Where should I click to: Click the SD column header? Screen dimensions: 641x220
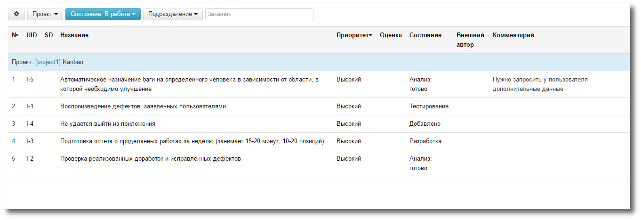click(49, 35)
